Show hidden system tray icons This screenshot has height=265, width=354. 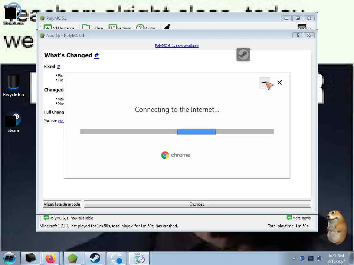294,258
